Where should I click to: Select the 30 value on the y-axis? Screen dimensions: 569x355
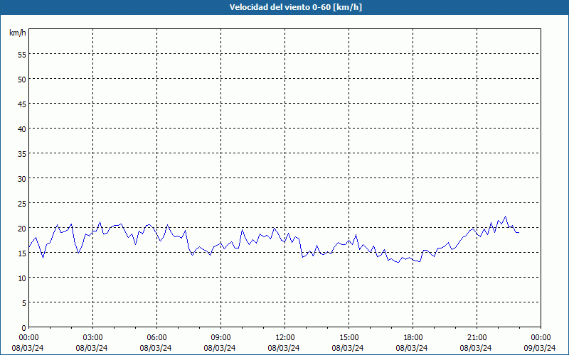coord(22,179)
